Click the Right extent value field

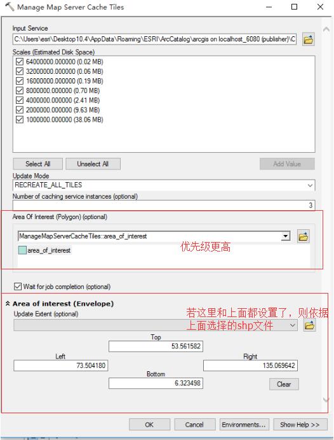(x=250, y=365)
